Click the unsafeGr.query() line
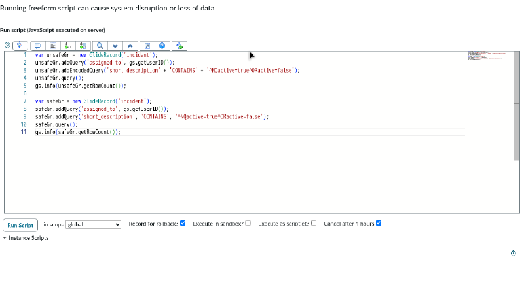The image size is (524, 289). point(60,78)
